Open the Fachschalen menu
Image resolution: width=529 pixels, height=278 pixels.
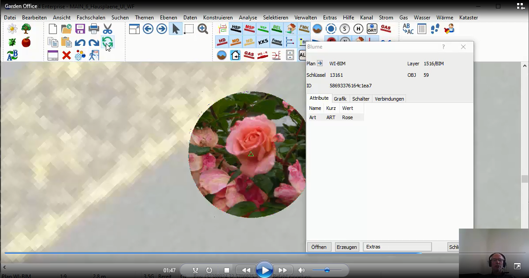pos(91,18)
